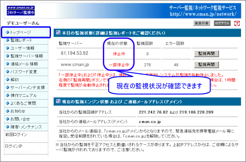Select the server address 61.194.53.92
246x162 pixels.
click(75, 53)
